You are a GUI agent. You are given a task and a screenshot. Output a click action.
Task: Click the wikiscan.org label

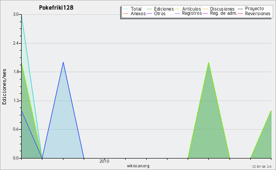[138, 166]
